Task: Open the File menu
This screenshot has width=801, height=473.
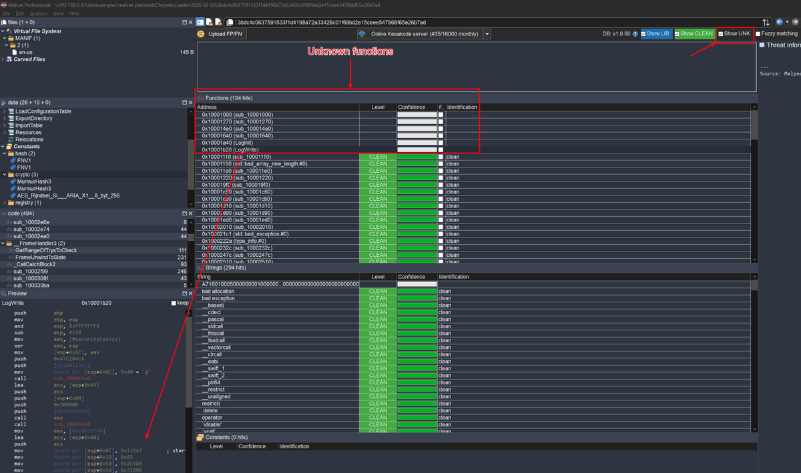Action: tap(7, 13)
